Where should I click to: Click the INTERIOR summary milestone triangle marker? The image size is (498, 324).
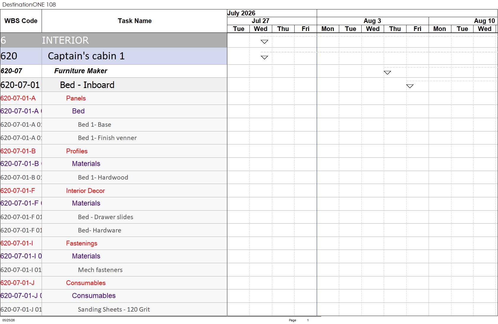pyautogui.click(x=264, y=42)
